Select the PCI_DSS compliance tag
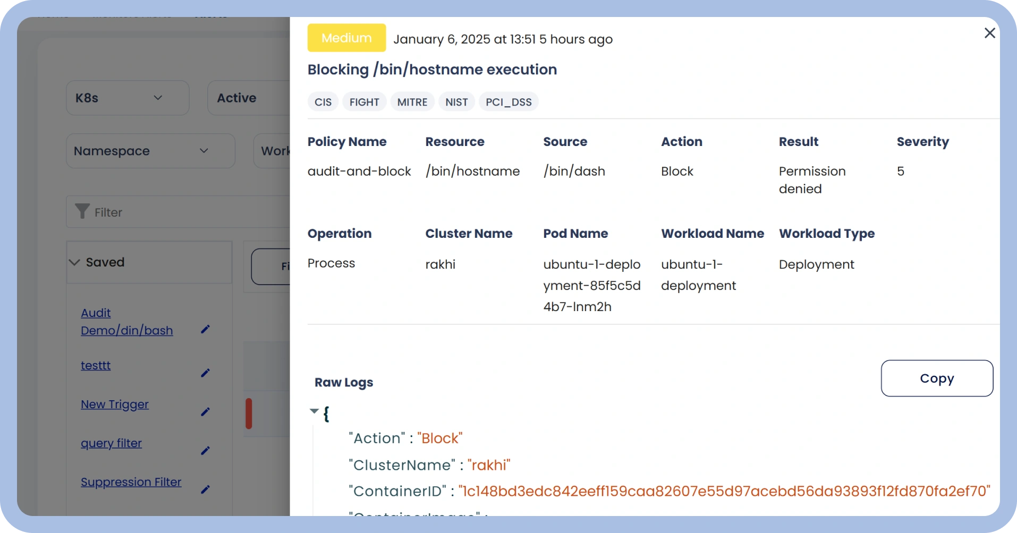Image resolution: width=1017 pixels, height=533 pixels. click(x=508, y=101)
